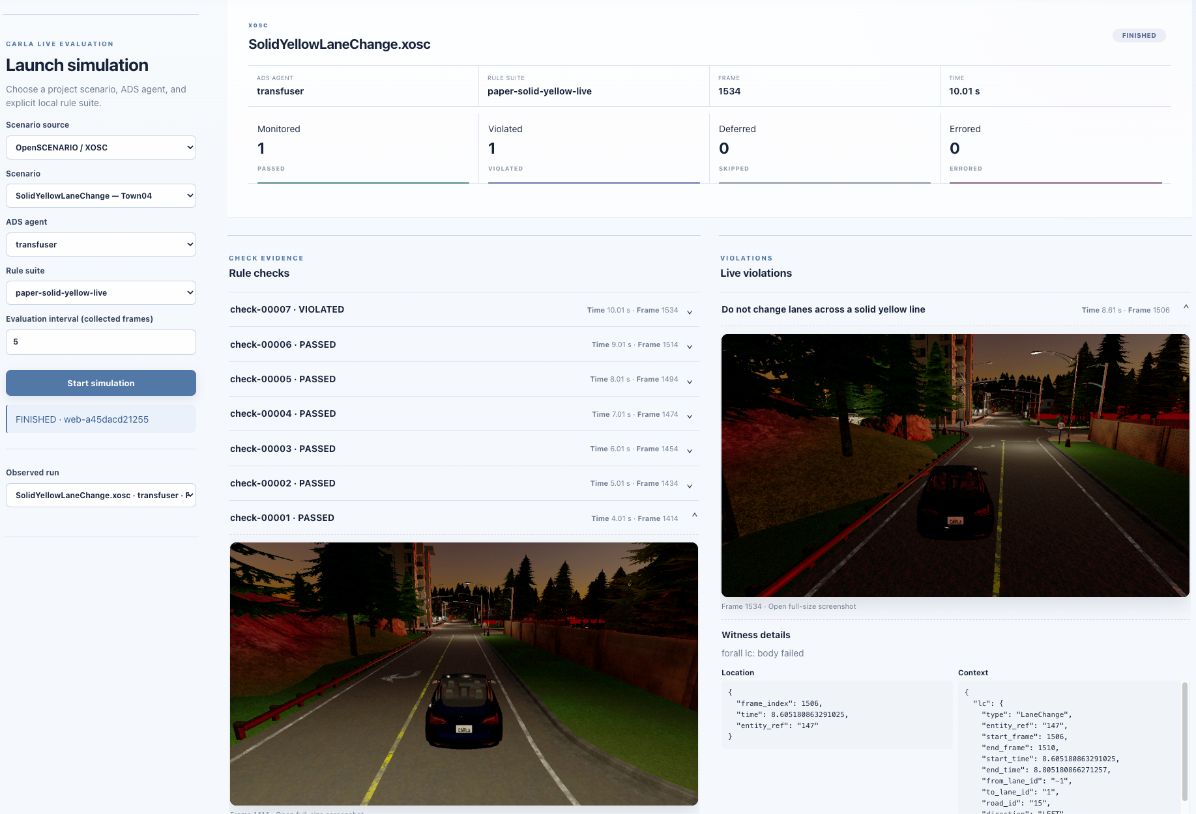The width and height of the screenshot is (1196, 814).
Task: Click Time 8.61 s Frame 1506 violation timestamp
Action: 1126,310
